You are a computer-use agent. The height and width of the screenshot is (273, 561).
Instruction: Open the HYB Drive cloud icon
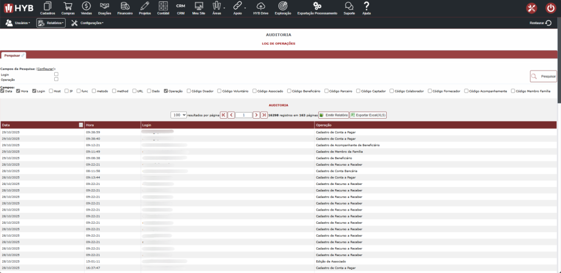pos(261,8)
